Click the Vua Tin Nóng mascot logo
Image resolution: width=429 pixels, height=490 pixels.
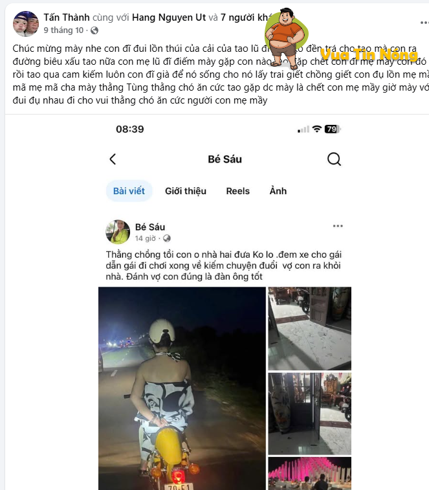287,38
